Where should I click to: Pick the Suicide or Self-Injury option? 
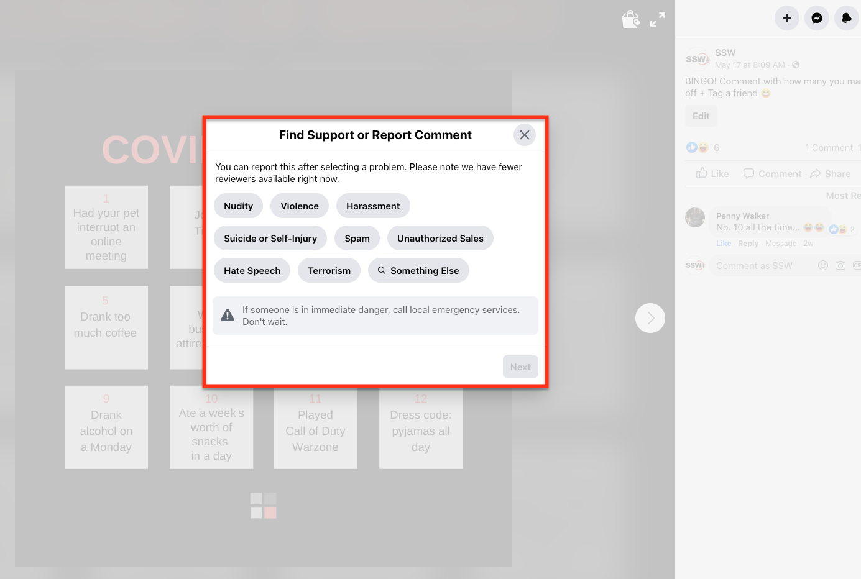pyautogui.click(x=270, y=239)
